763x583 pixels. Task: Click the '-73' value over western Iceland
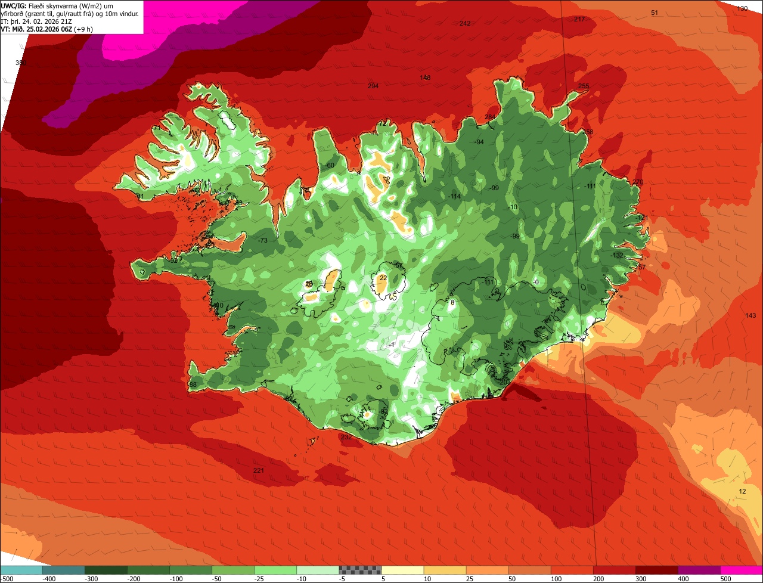262,240
